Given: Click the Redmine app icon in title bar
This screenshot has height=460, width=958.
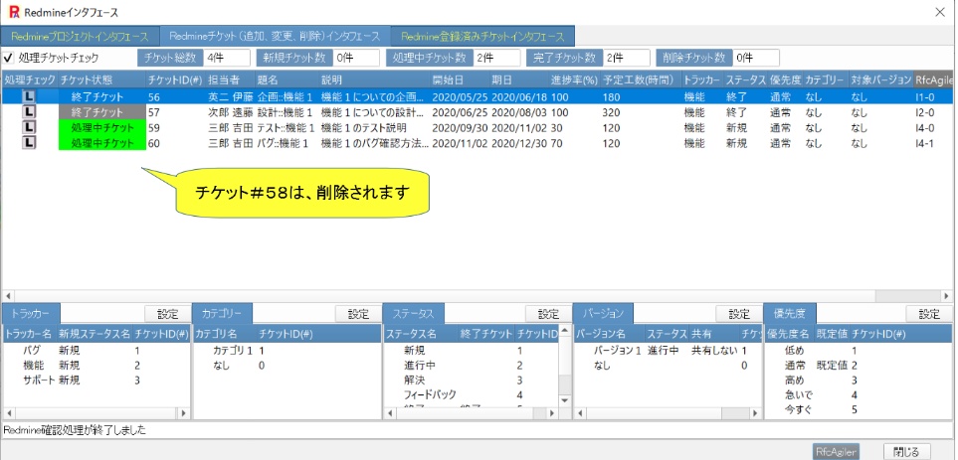Looking at the screenshot, I should pyautogui.click(x=14, y=12).
